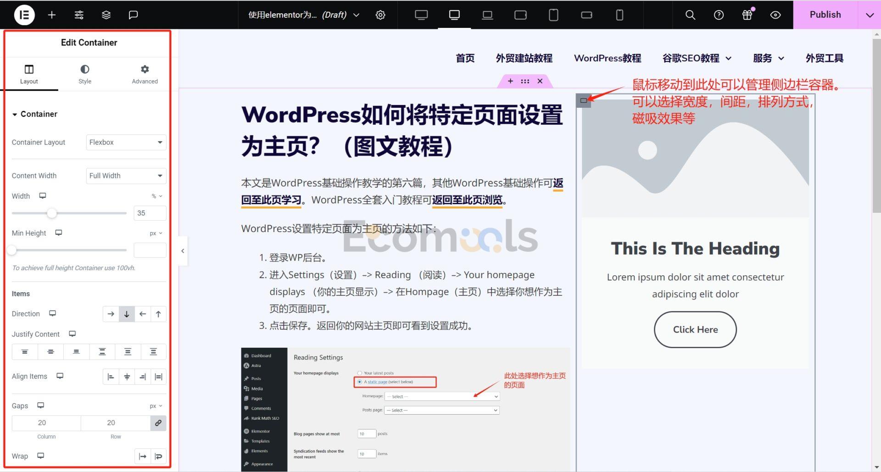Change Width unit percent selector
This screenshot has height=472, width=881.
pos(157,196)
